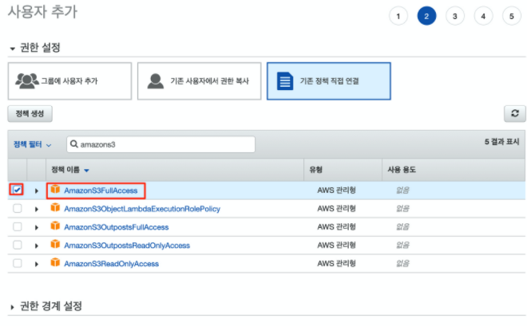Viewport: 527px width, 326px height.
Task: Open the AmazonS3FullAccess policy link
Action: [101, 190]
